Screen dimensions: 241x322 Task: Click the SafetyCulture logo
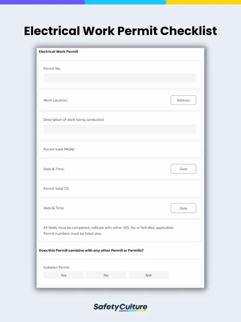120,306
